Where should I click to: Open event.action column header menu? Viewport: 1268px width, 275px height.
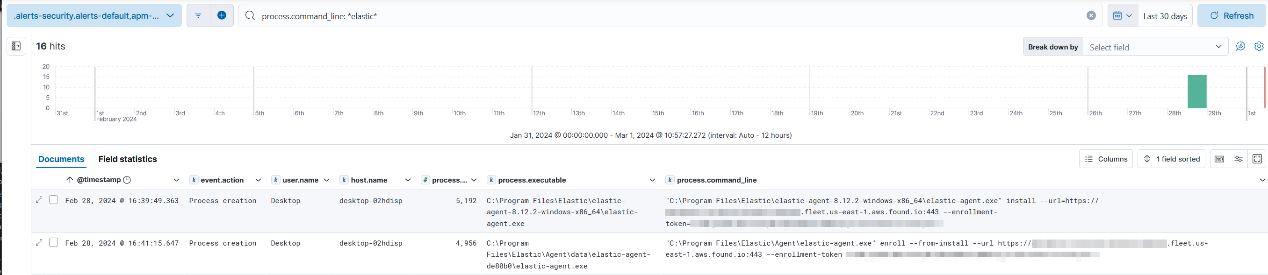tap(258, 180)
